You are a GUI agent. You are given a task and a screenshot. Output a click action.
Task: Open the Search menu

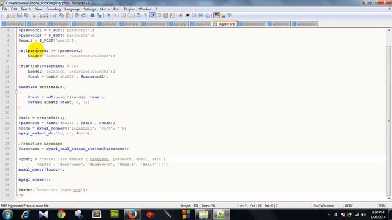(x=26, y=9)
